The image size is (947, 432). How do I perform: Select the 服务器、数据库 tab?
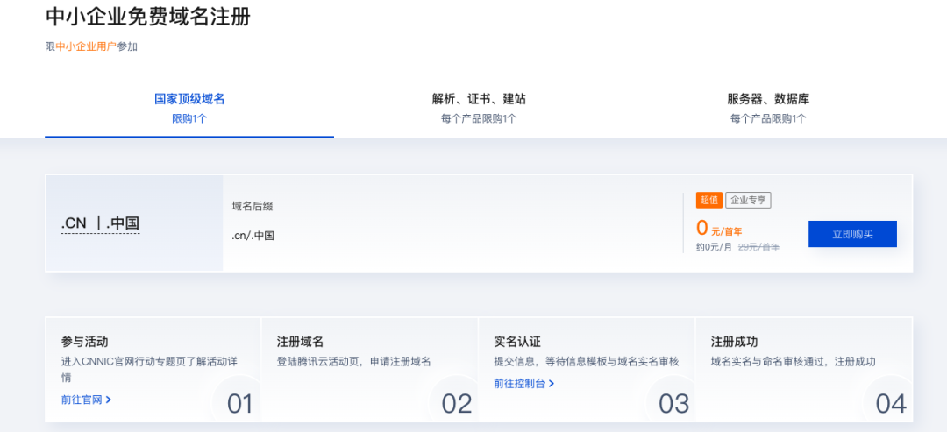click(x=767, y=108)
